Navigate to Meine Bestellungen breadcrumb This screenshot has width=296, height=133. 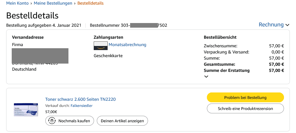[x=53, y=3]
